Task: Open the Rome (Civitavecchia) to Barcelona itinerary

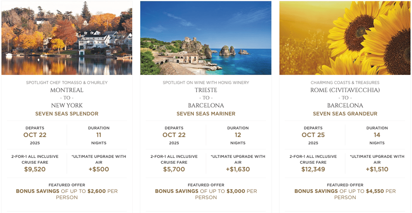Action: click(345, 98)
